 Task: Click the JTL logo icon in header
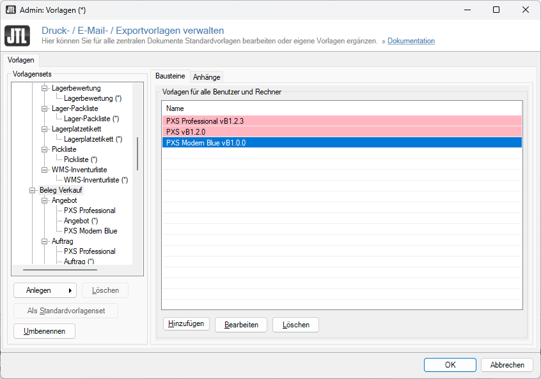point(17,36)
